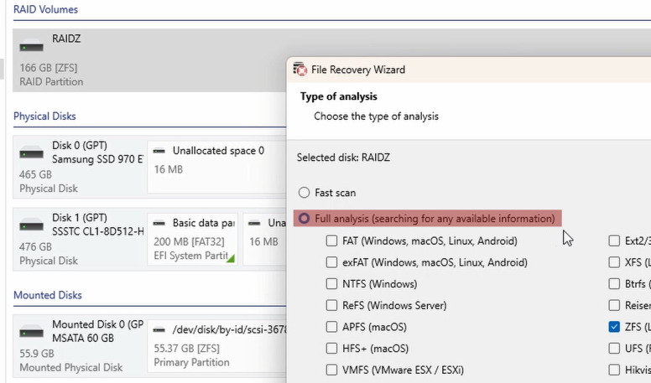Screen dimensions: 651x383
Task: Click the 55.9 GB Mounted Disk size
Action: [x=37, y=354]
